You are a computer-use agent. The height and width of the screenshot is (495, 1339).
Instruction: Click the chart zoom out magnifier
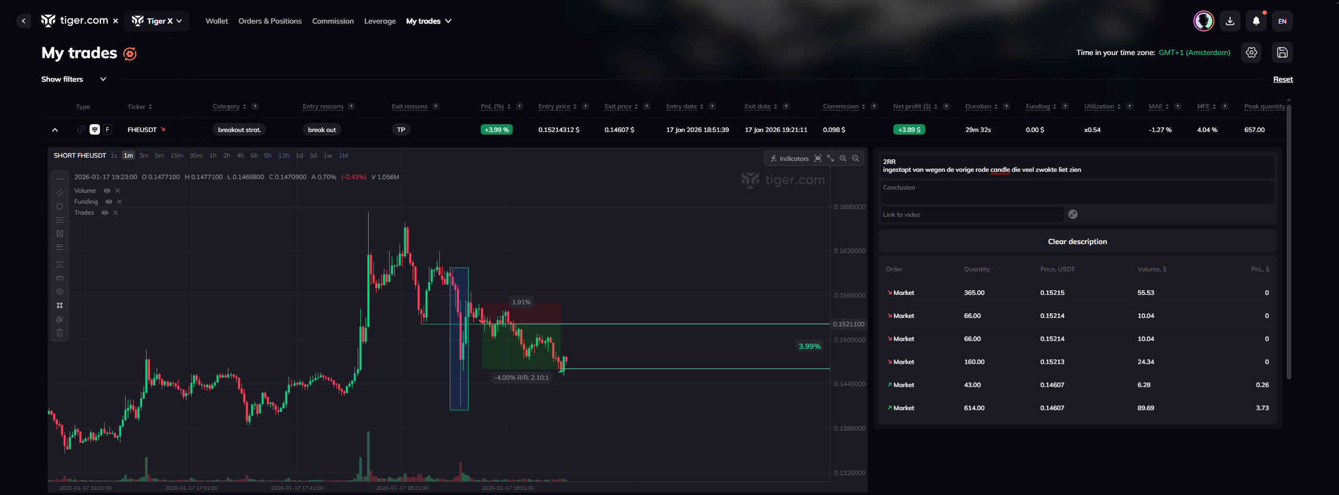[x=855, y=158]
